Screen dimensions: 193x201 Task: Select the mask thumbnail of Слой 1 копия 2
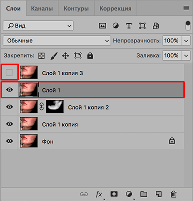(x=55, y=107)
